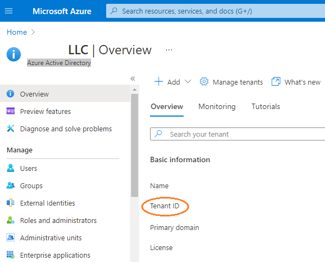
Task: Collapse the sidebar with double chevron
Action: [133, 79]
